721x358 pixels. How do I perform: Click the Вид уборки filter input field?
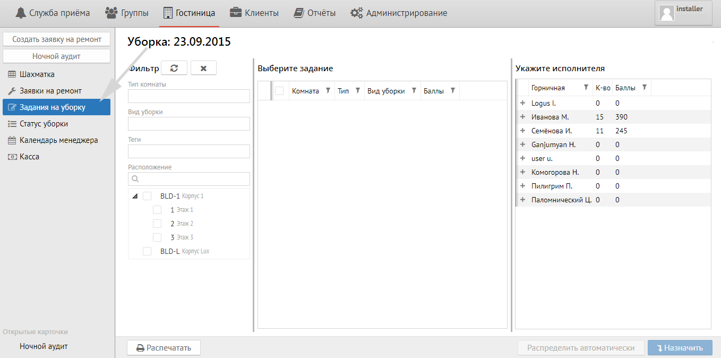(189, 124)
